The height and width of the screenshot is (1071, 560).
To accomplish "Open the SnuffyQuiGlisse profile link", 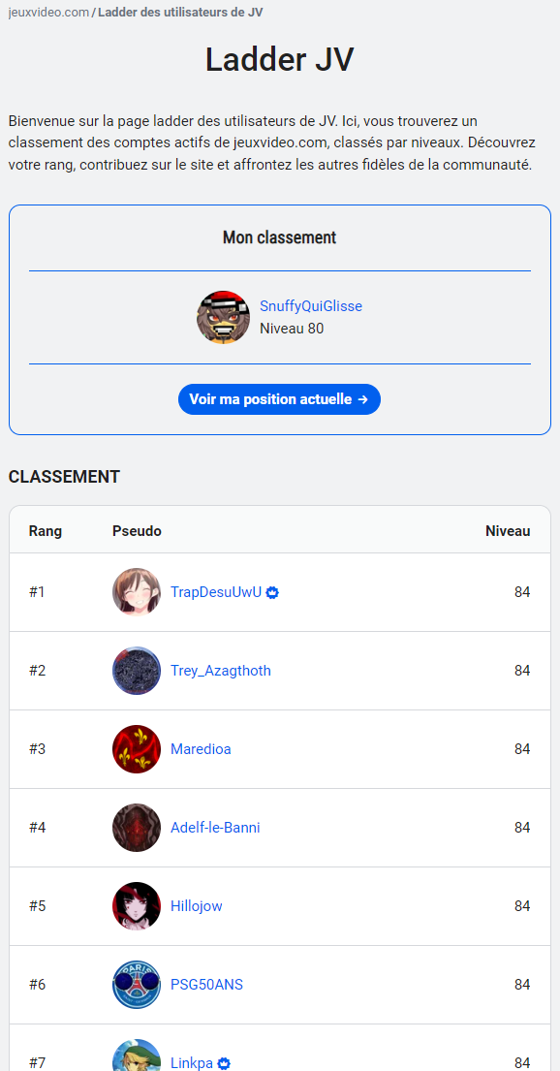I will (311, 306).
